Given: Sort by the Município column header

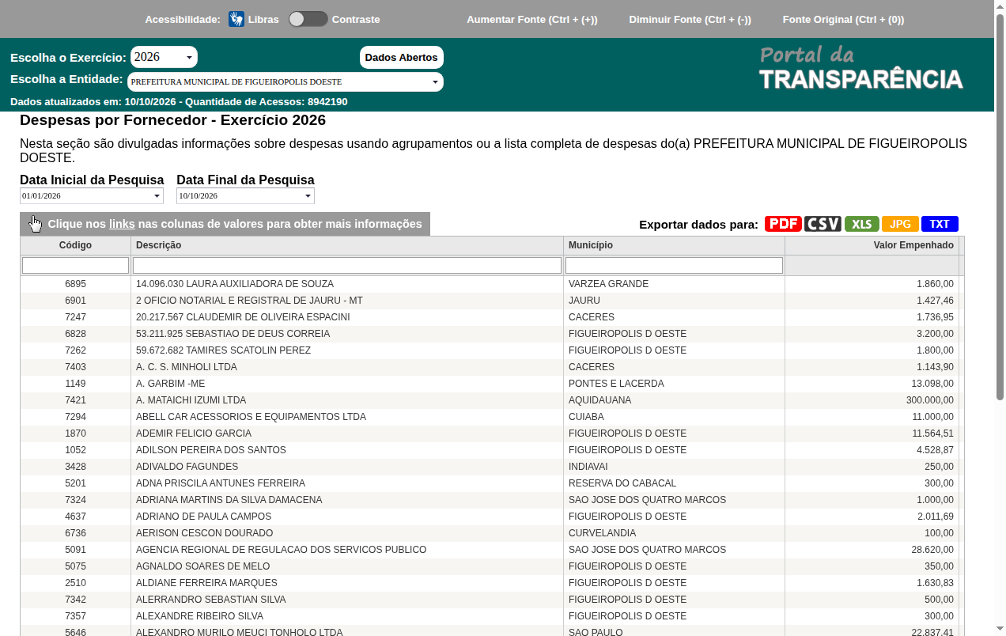Looking at the screenshot, I should coord(674,245).
